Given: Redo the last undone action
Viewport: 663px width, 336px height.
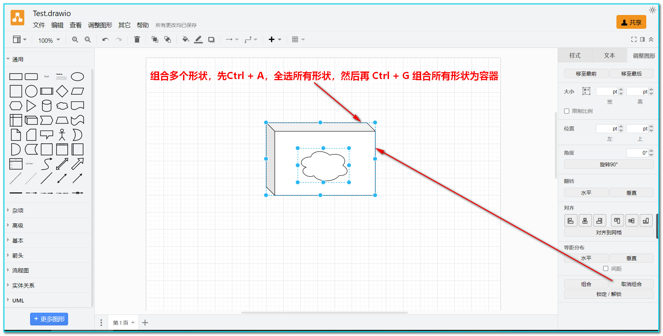Looking at the screenshot, I should [118, 40].
